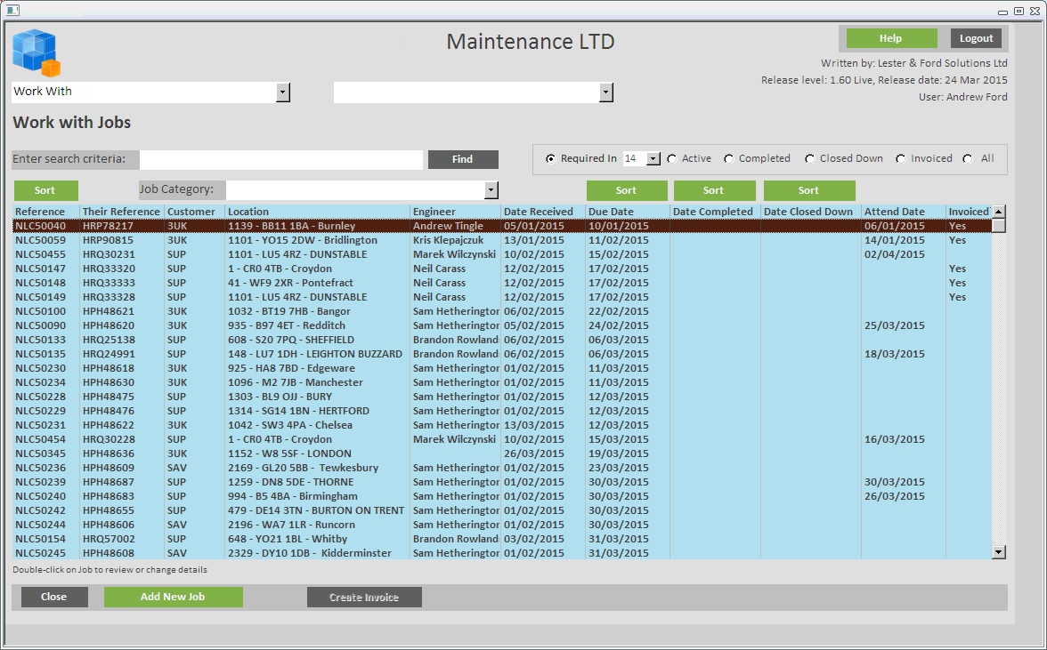Click location 1314 - SG14 1BN - HERTFORD
The height and width of the screenshot is (650, 1047).
[298, 411]
